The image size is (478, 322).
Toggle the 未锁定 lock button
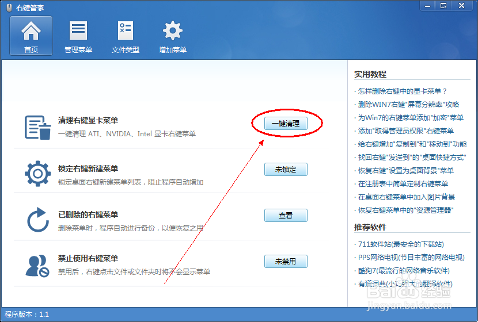[286, 169]
